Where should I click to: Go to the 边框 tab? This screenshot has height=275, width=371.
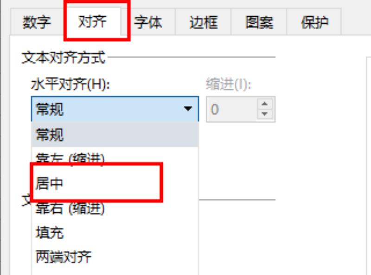[203, 22]
